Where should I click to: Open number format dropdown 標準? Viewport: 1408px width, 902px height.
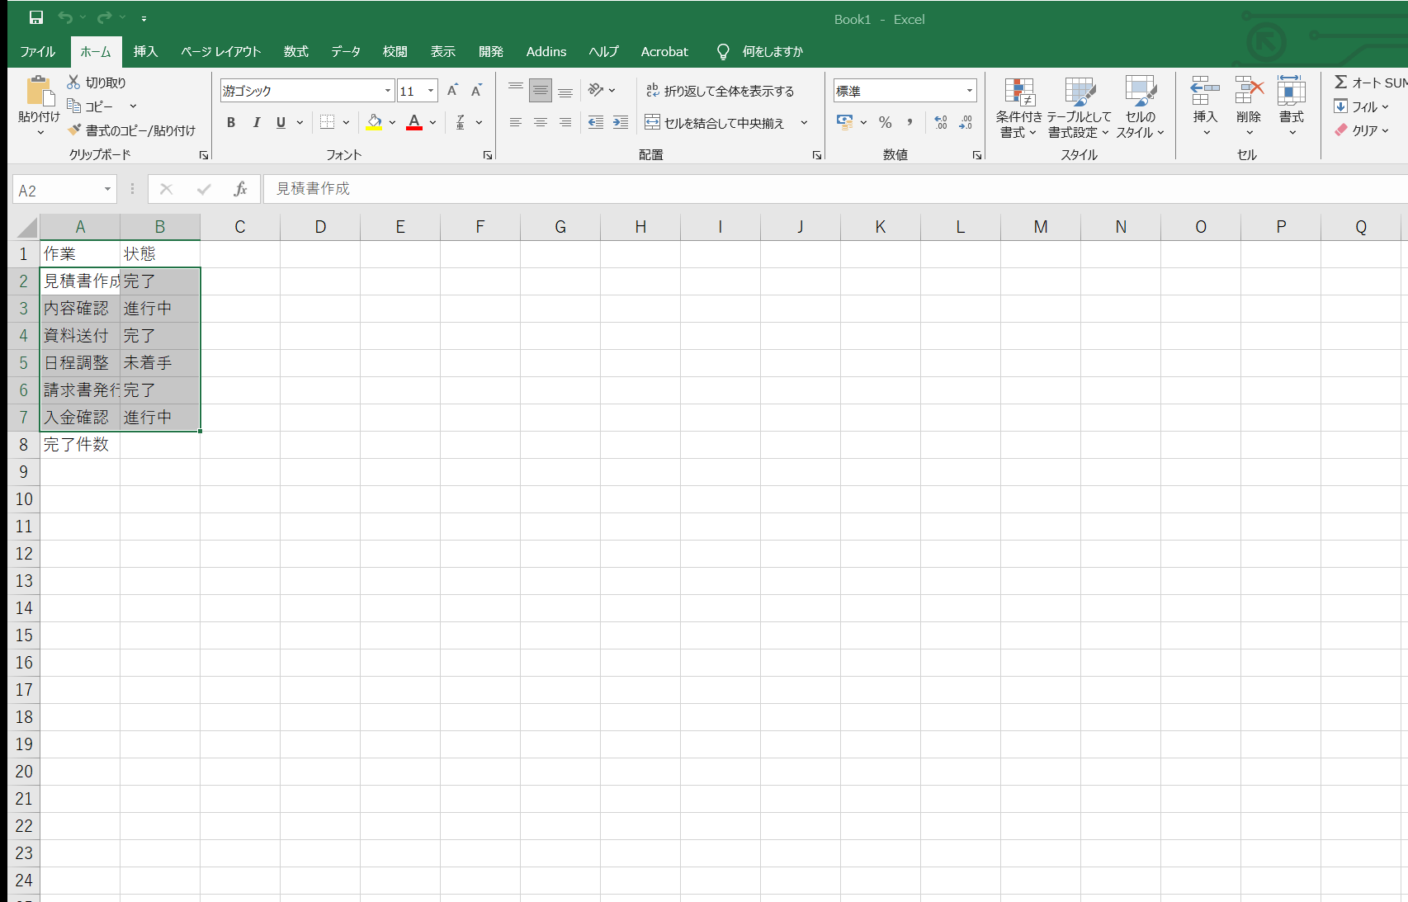(970, 91)
